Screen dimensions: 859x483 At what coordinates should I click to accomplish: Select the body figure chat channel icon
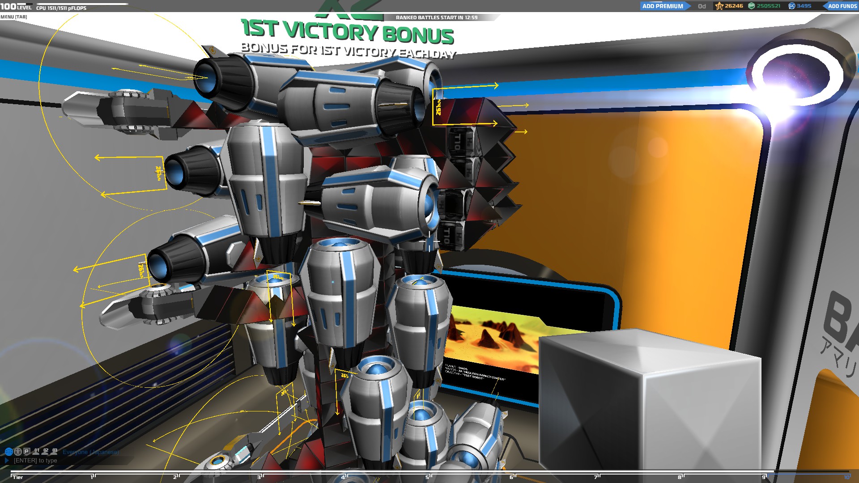pyautogui.click(x=18, y=452)
